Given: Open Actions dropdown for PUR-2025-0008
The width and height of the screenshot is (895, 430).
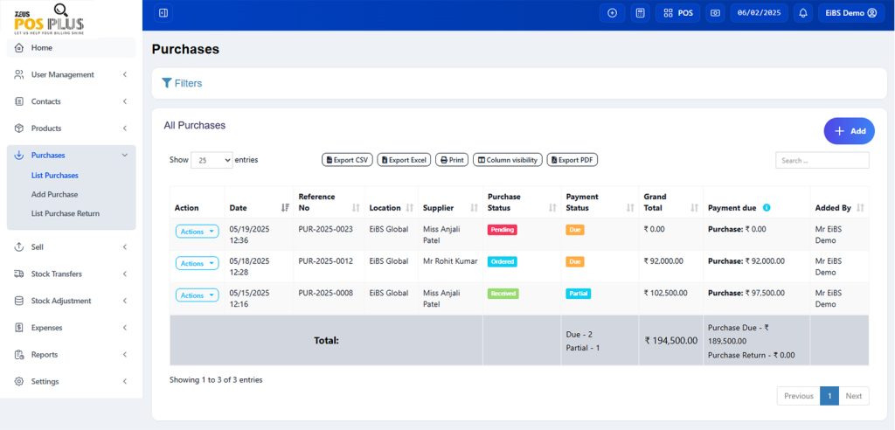Looking at the screenshot, I should coord(197,295).
